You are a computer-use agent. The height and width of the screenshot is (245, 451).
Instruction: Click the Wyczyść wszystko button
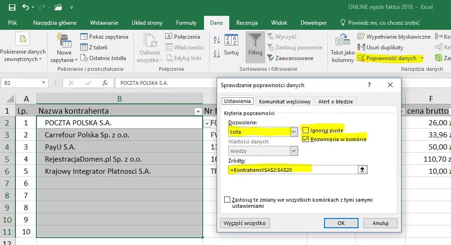click(x=245, y=223)
